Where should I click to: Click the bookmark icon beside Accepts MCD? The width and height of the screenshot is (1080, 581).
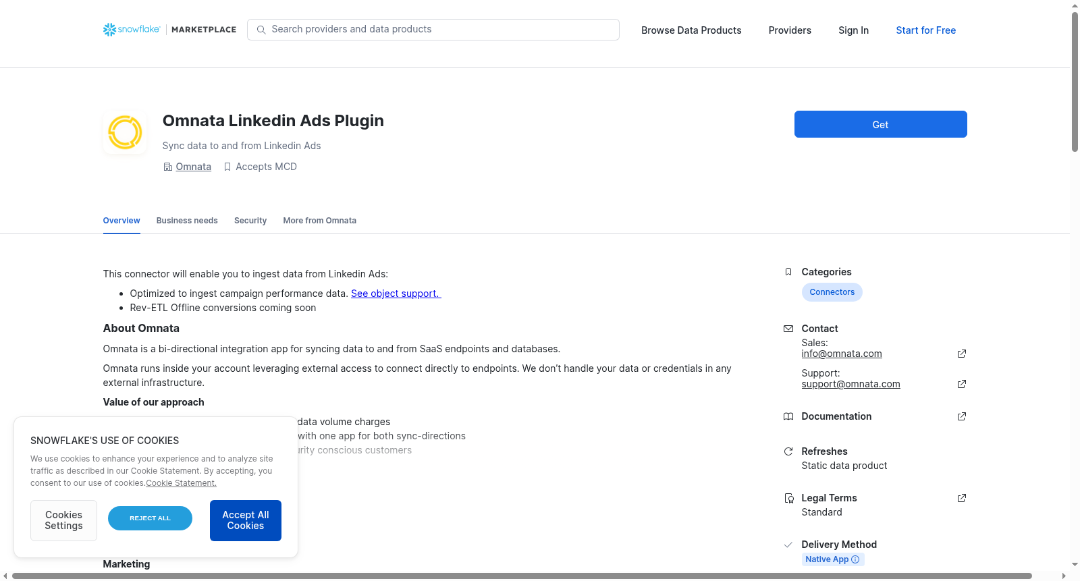pos(227,167)
